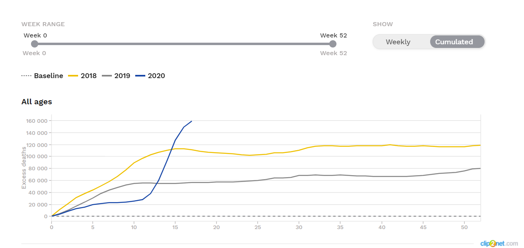Click the Week 52 slider handle

tap(333, 44)
